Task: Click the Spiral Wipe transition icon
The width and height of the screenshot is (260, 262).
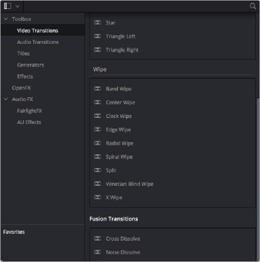Action: [x=97, y=156]
